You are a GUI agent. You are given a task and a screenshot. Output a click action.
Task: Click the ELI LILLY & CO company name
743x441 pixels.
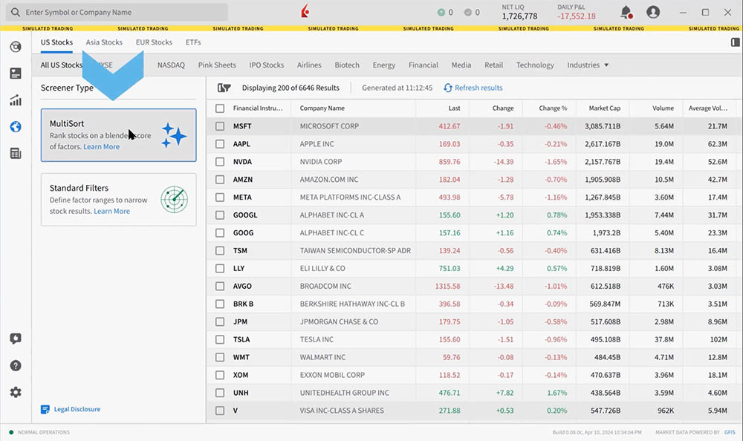[322, 269]
